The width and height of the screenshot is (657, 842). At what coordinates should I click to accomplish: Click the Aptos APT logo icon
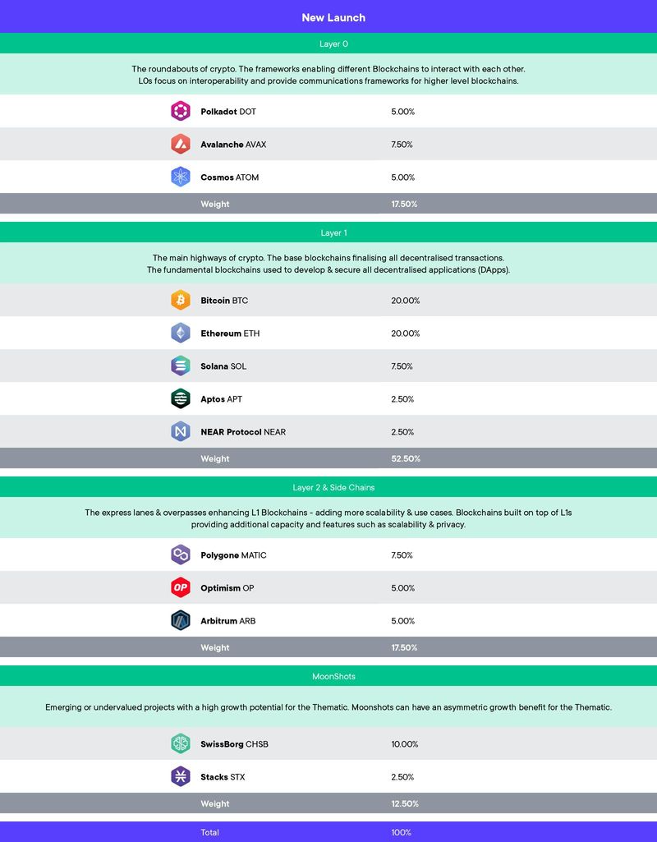(x=181, y=398)
